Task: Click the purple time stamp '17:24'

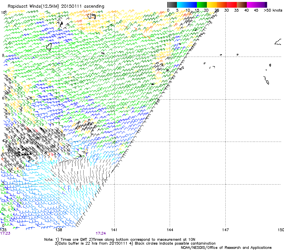Action: 101,233
